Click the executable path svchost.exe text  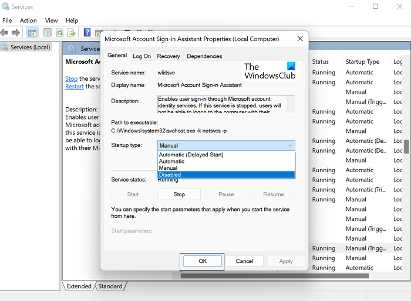pos(169,131)
